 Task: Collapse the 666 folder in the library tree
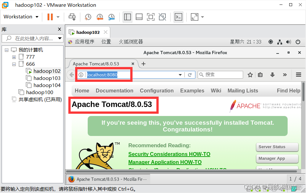pyautogui.click(x=14, y=64)
